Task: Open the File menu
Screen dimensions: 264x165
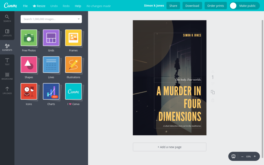Action: [25, 6]
